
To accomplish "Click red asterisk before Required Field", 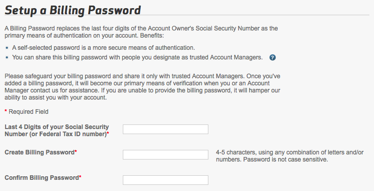I will coord(6,111).
